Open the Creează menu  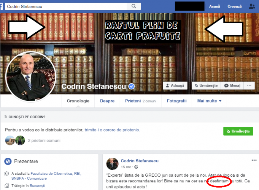pos(234,6)
